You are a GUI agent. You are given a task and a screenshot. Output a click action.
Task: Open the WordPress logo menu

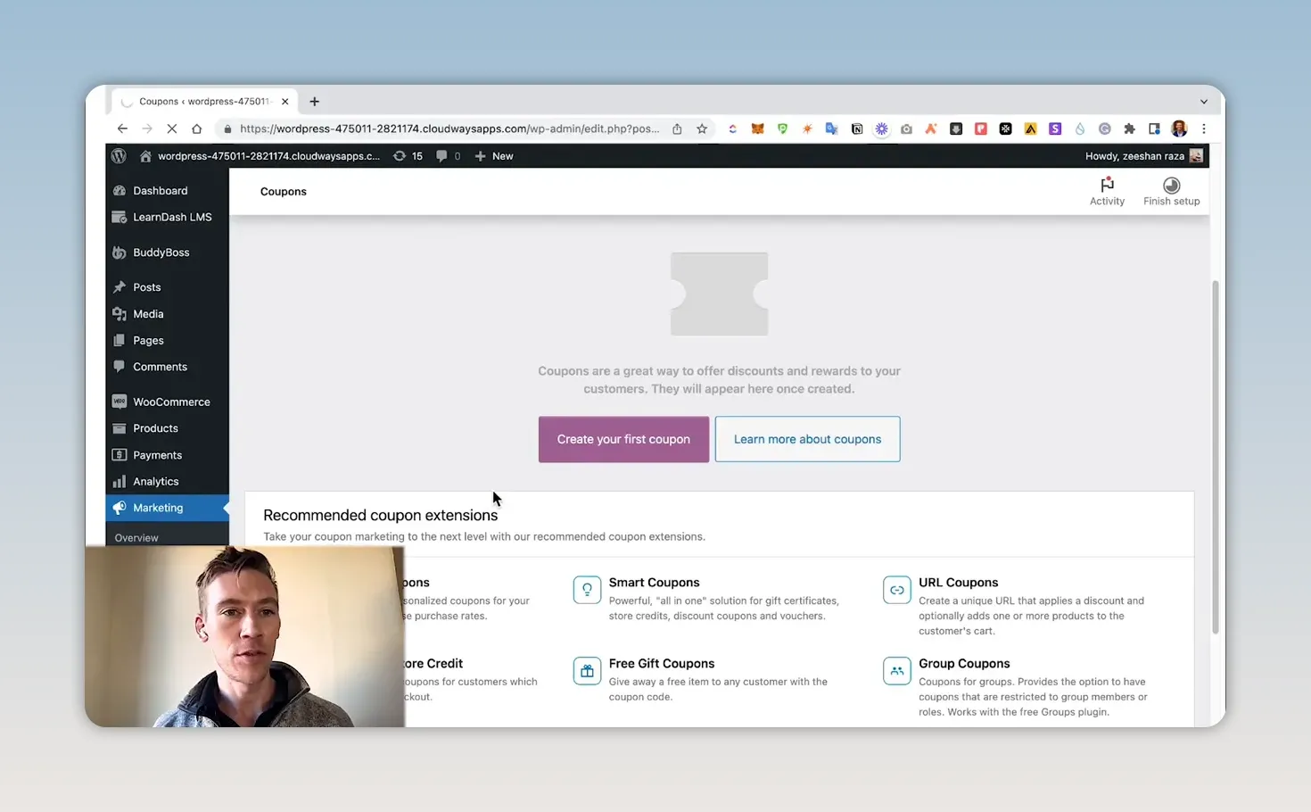119,156
